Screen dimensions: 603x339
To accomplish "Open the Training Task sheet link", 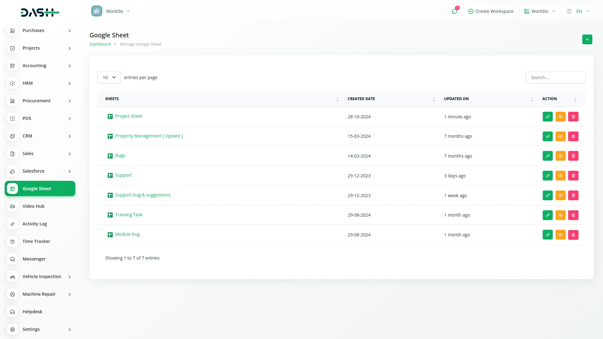I will pos(129,215).
